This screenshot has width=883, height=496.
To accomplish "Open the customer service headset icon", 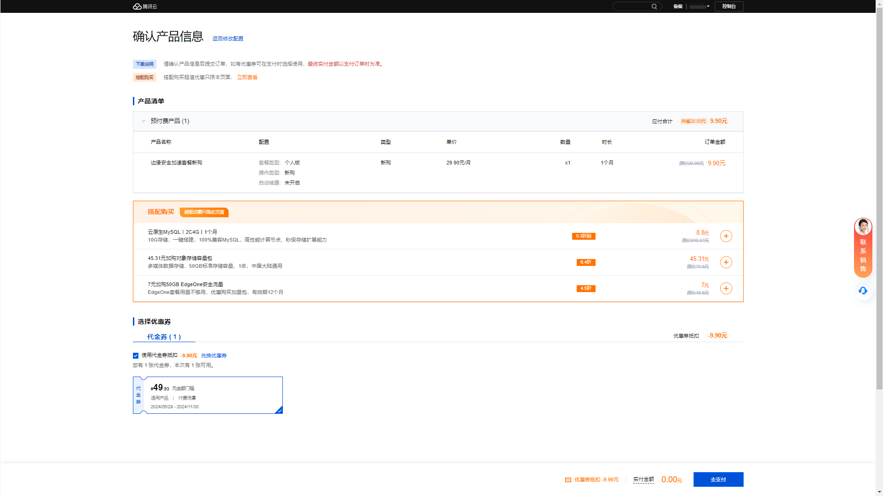I will (x=863, y=291).
